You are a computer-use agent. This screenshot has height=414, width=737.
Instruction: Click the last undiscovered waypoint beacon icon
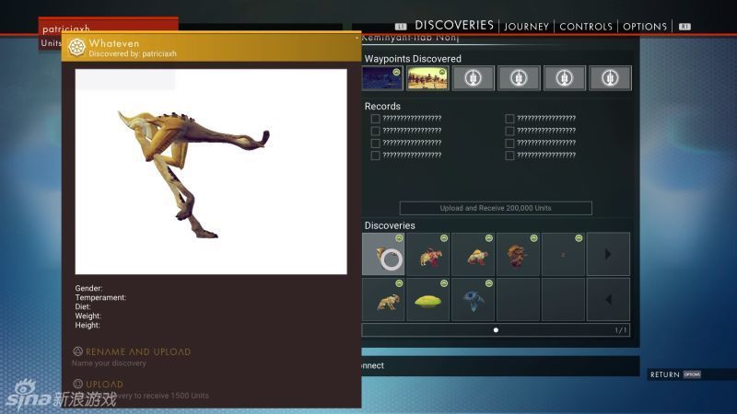tap(610, 78)
